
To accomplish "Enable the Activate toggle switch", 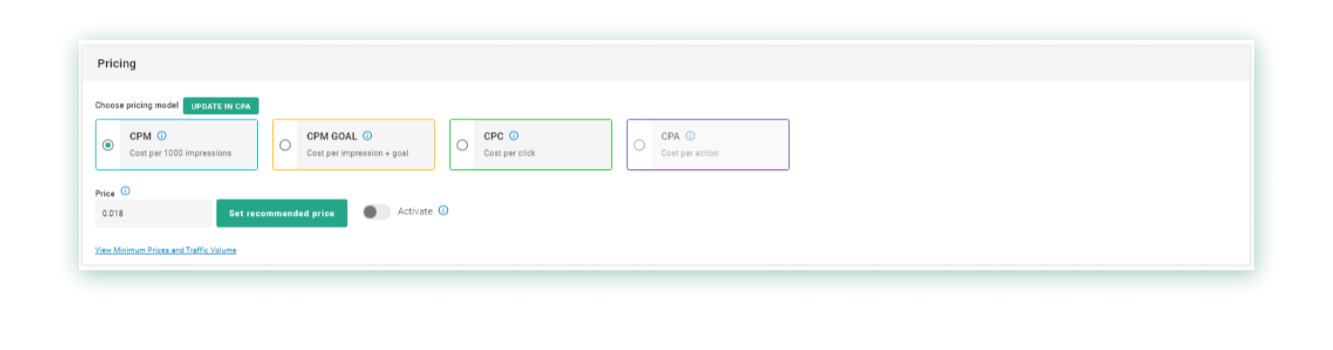I will tap(376, 211).
